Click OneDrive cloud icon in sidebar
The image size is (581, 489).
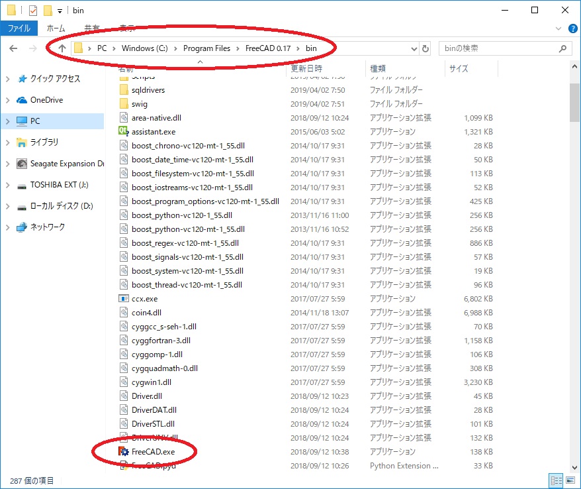click(22, 100)
